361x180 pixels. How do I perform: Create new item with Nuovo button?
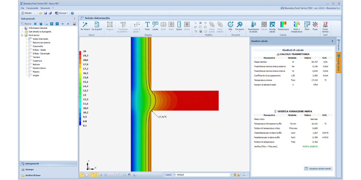(26, 24)
